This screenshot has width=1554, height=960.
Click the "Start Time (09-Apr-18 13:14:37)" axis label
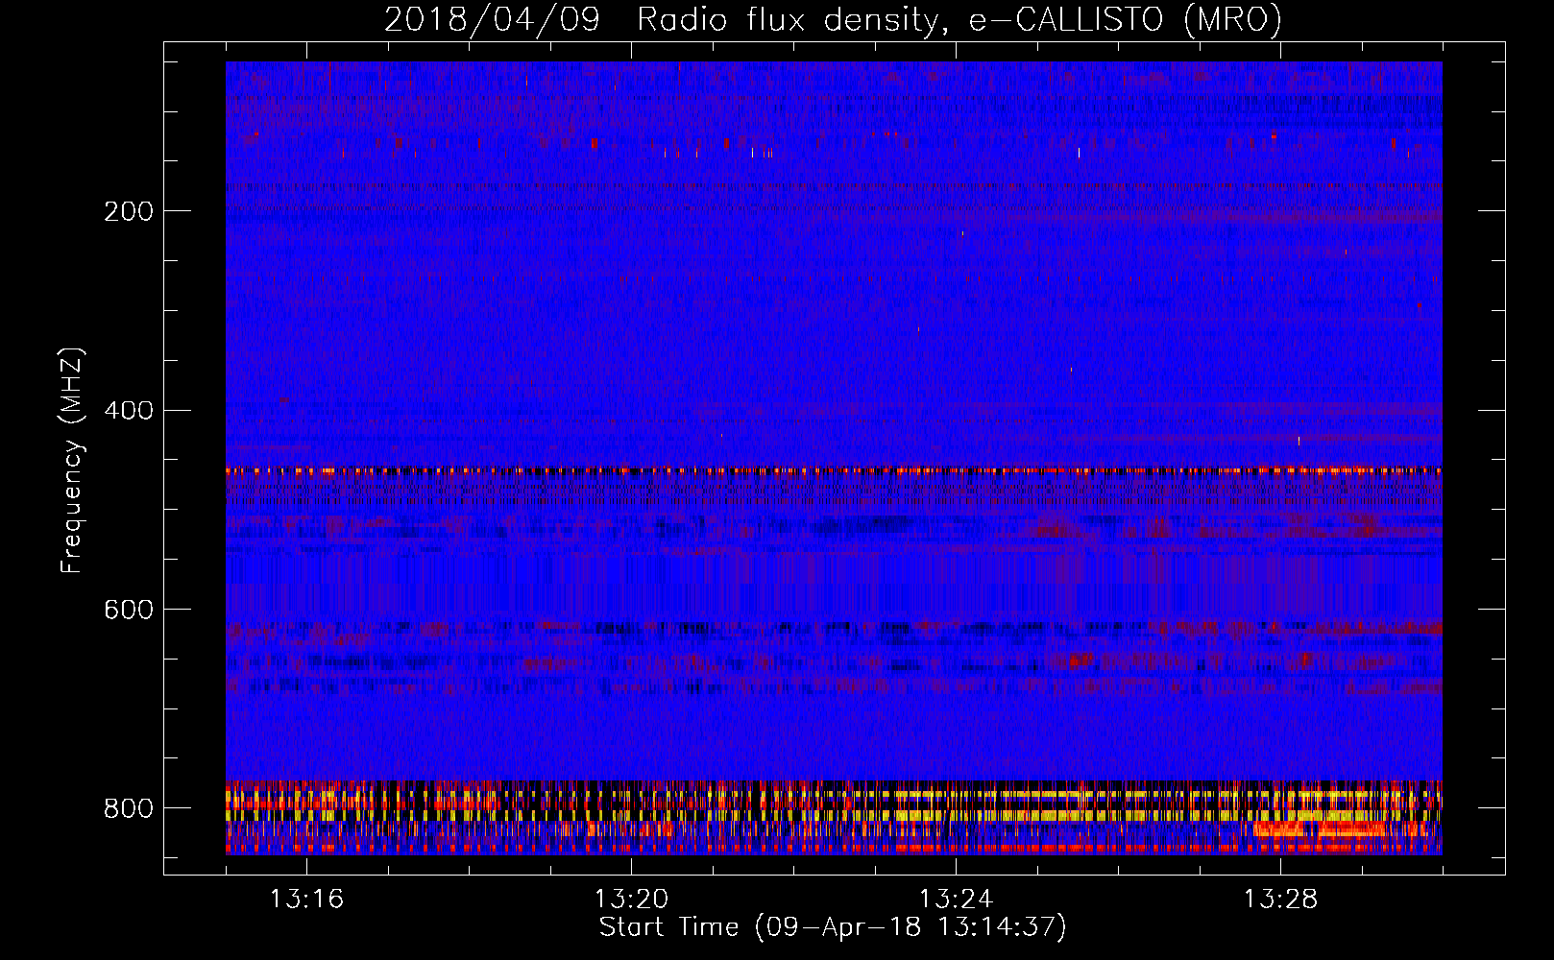833,927
